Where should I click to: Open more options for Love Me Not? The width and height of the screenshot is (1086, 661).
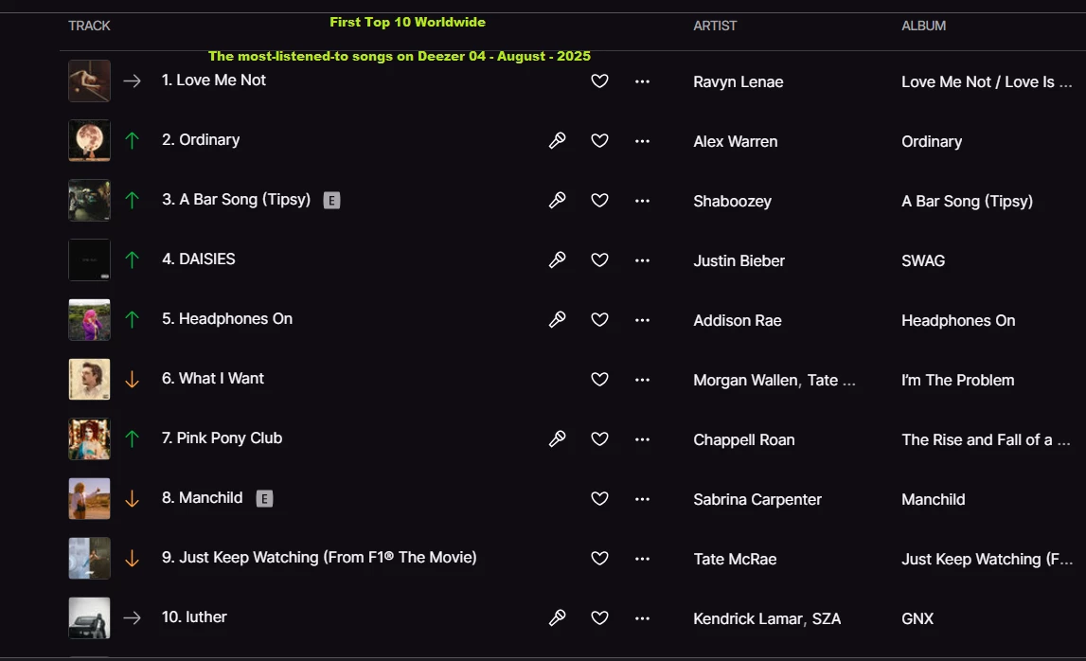tap(642, 81)
